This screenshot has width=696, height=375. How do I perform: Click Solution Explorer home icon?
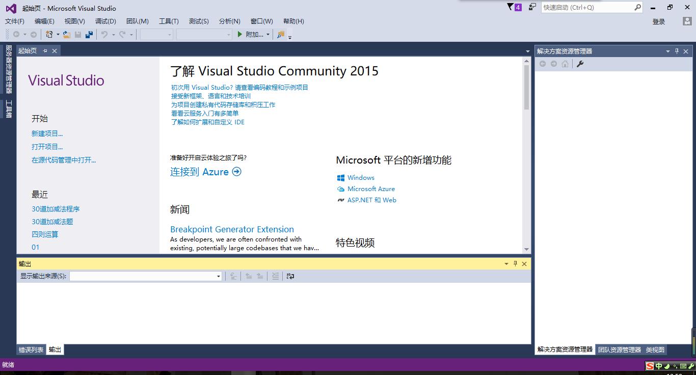[x=565, y=64]
